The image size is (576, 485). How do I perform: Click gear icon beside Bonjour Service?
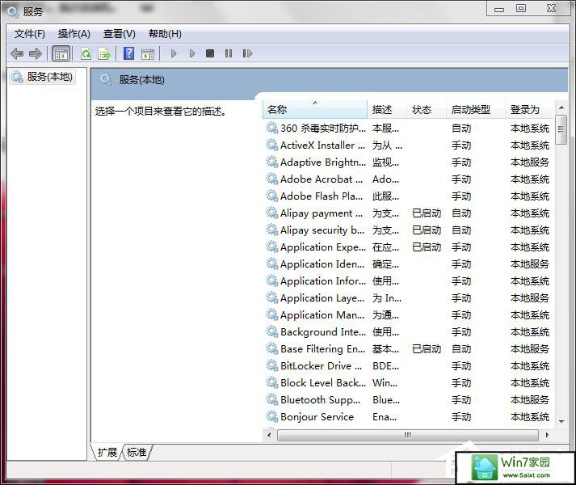(271, 416)
